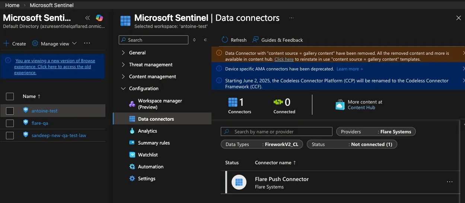Expand the gallery content warning banner arrow
465x203 pixels.
coord(463,53)
